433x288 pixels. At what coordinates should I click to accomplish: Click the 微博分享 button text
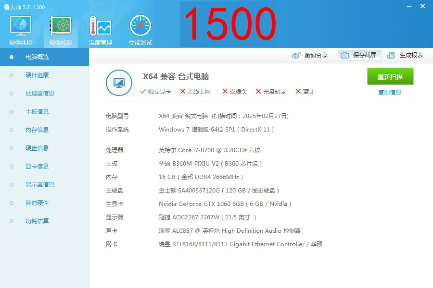[x=316, y=55]
